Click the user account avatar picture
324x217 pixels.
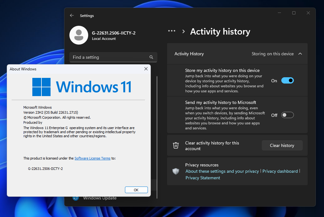coord(79,35)
